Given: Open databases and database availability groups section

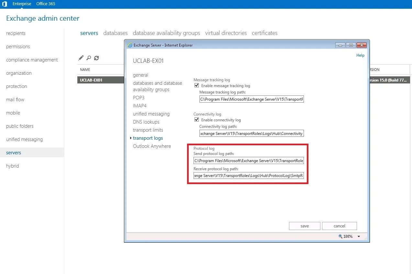Looking at the screenshot, I should (x=158, y=86).
